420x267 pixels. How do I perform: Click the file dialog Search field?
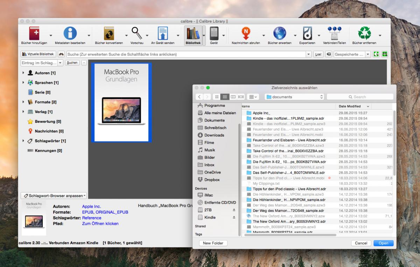pyautogui.click(x=360, y=97)
